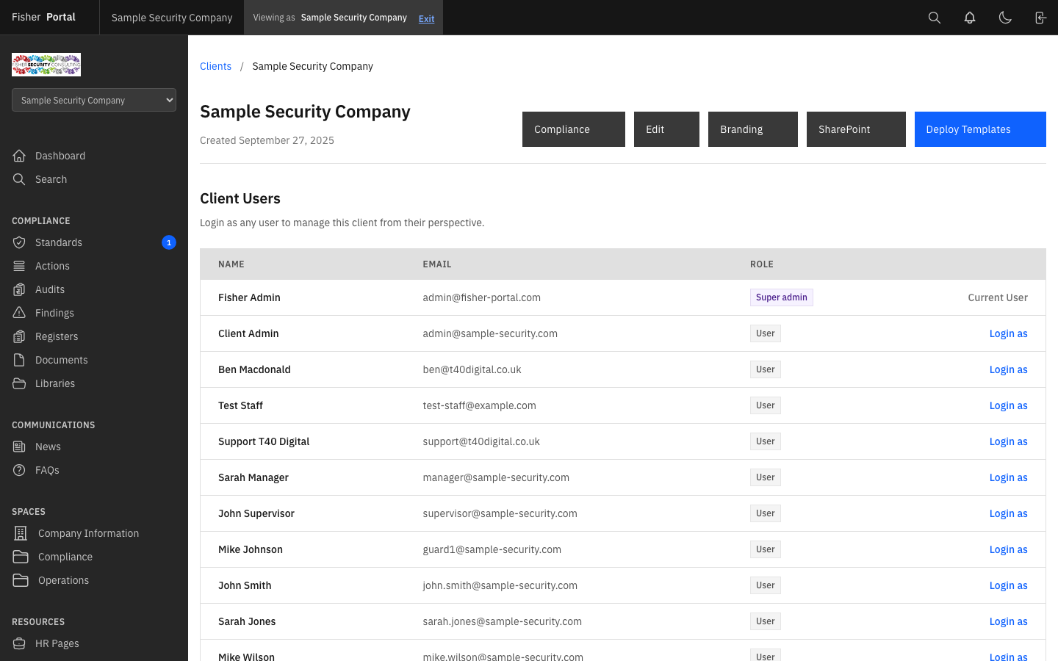Click the Documents page icon
This screenshot has height=661, width=1058.
(x=20, y=360)
